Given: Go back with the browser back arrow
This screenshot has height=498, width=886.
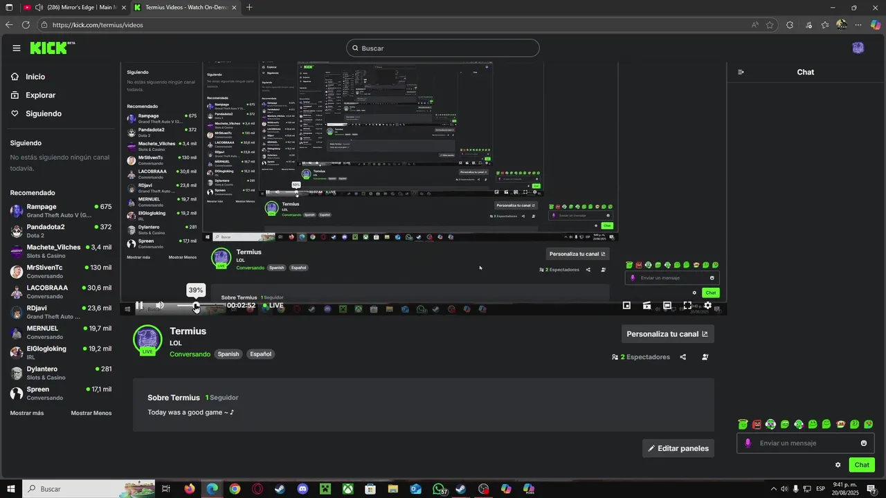Looking at the screenshot, I should pyautogui.click(x=8, y=25).
